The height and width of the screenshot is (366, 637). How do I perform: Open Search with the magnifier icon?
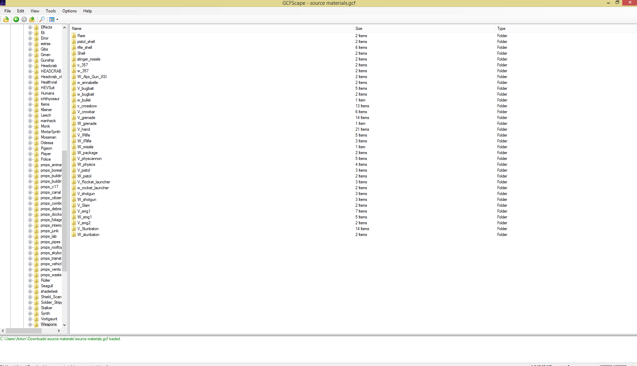pyautogui.click(x=42, y=19)
